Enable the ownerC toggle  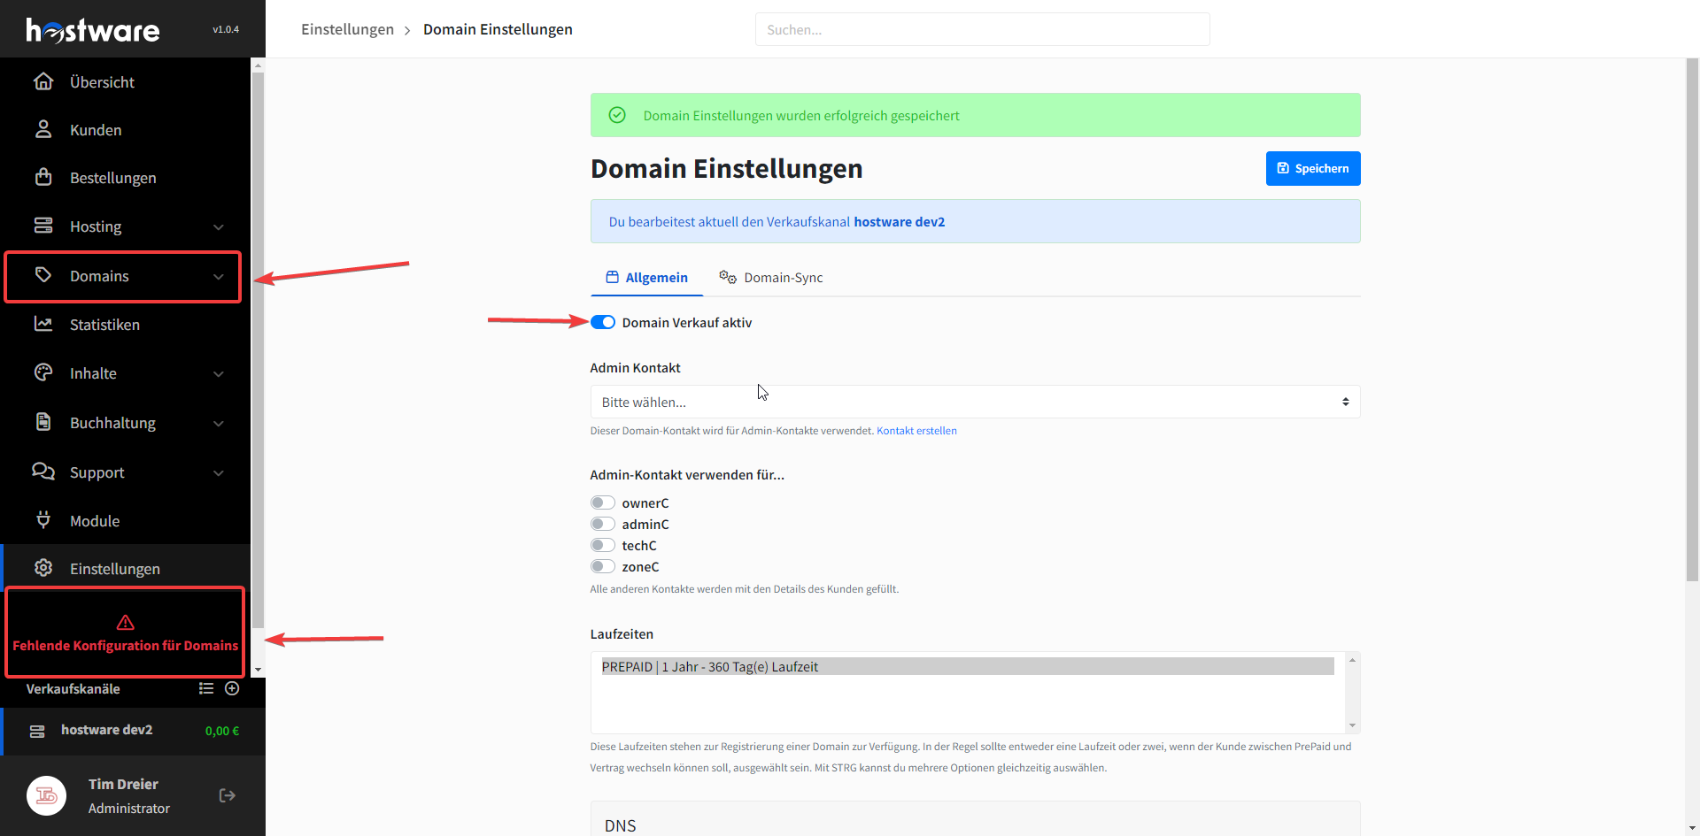[x=603, y=502]
